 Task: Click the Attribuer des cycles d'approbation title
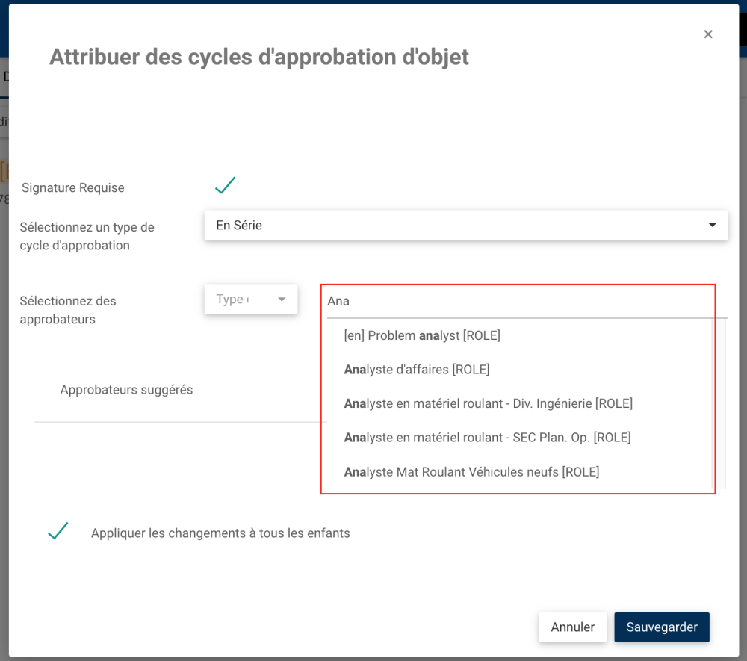[259, 57]
